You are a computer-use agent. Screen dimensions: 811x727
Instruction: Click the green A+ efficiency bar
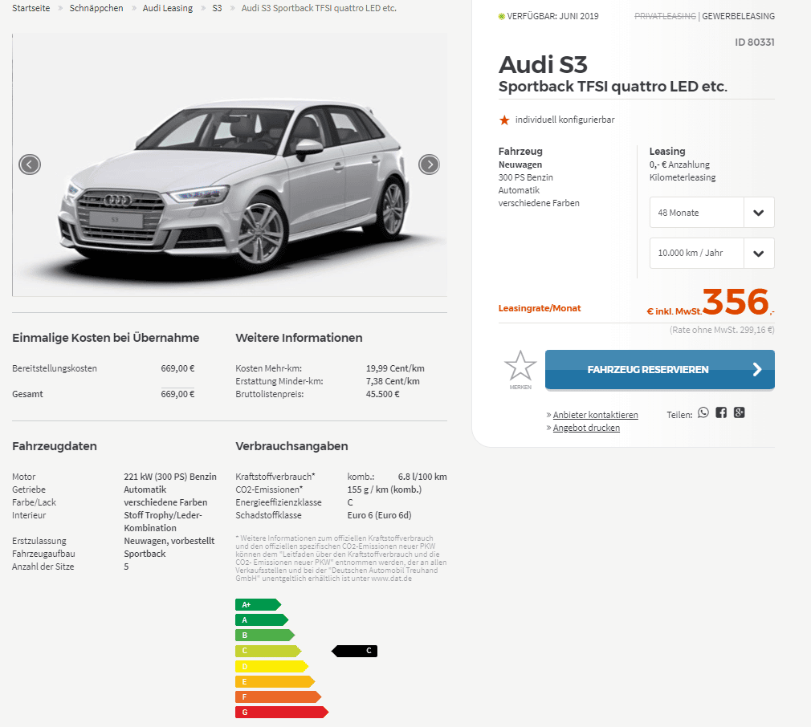pyautogui.click(x=258, y=604)
